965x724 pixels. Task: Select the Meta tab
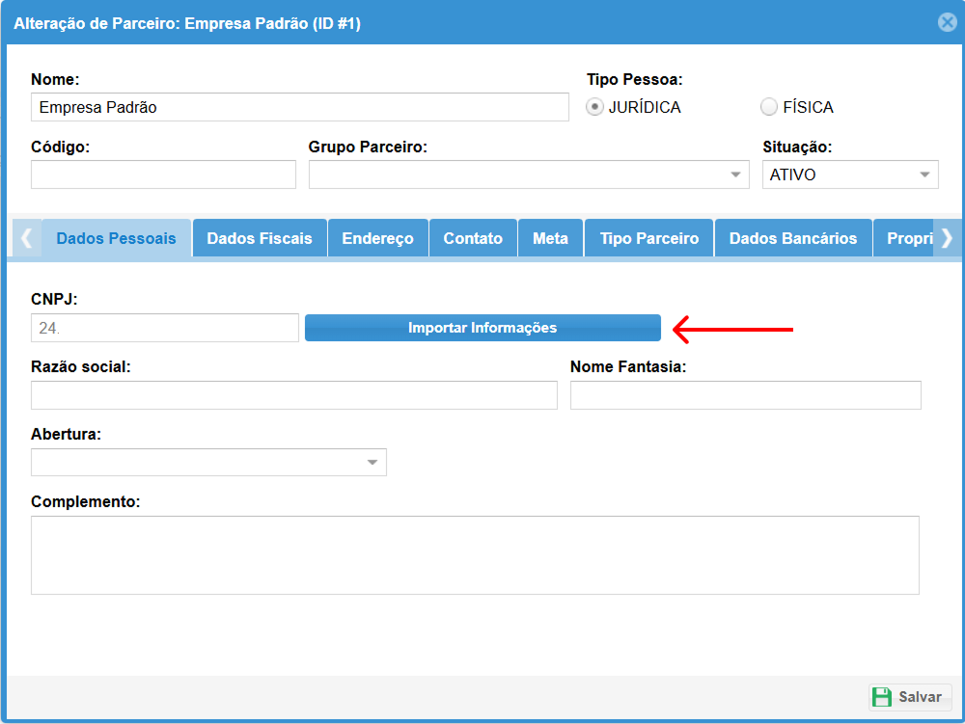point(550,238)
